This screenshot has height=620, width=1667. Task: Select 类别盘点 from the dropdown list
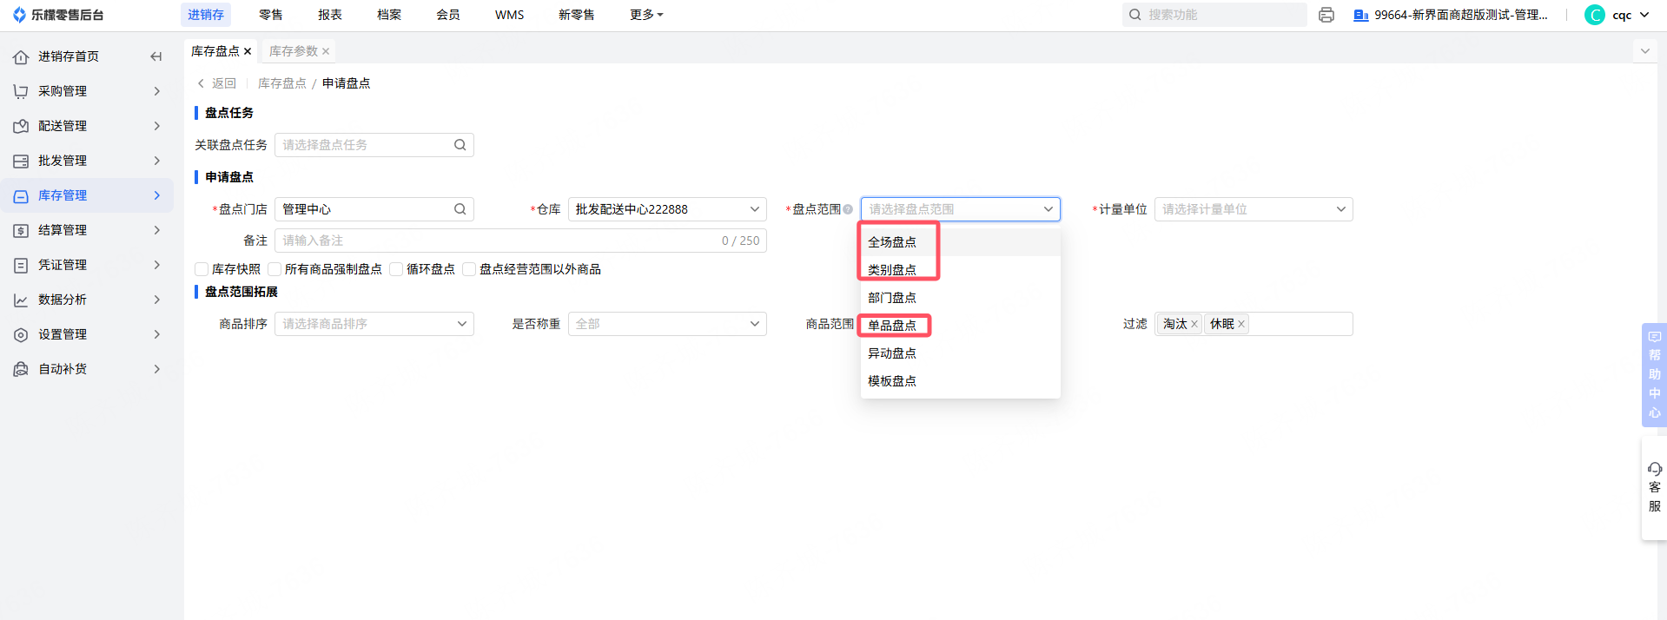pyautogui.click(x=961, y=270)
